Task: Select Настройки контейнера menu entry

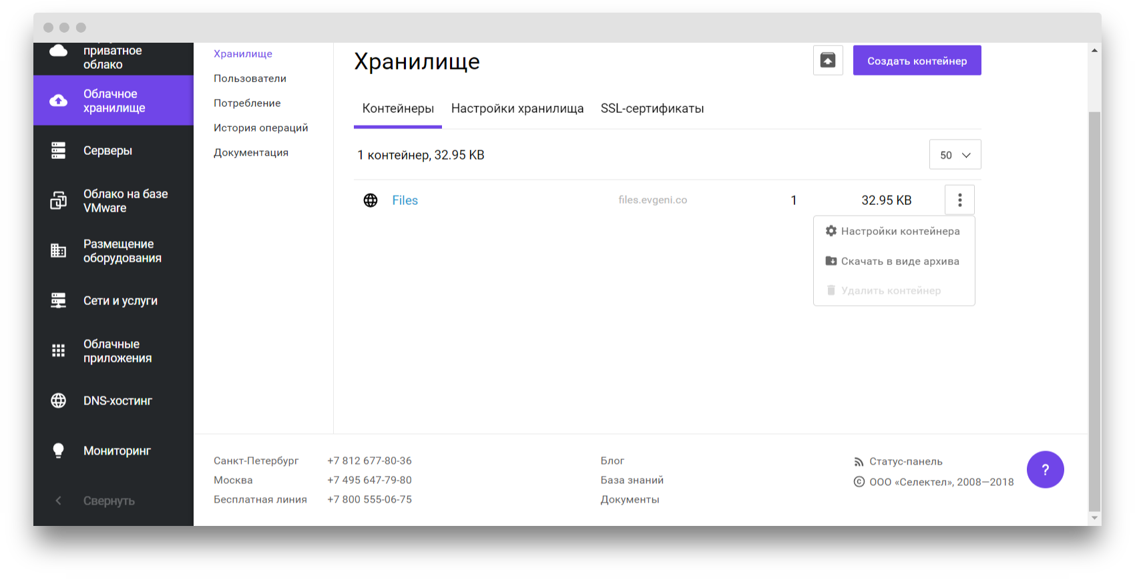Action: click(894, 231)
